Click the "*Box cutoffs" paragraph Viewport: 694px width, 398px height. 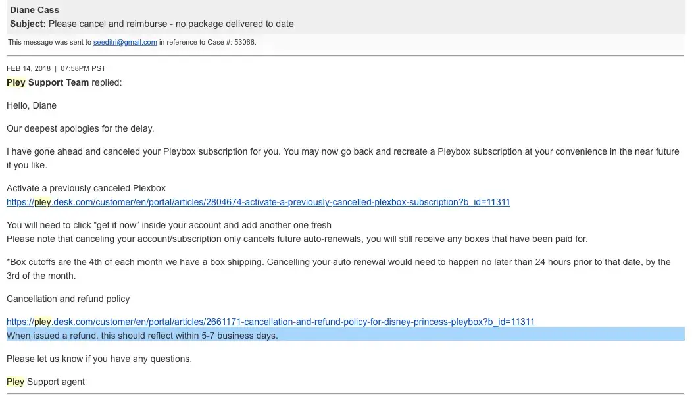pyautogui.click(x=338, y=262)
